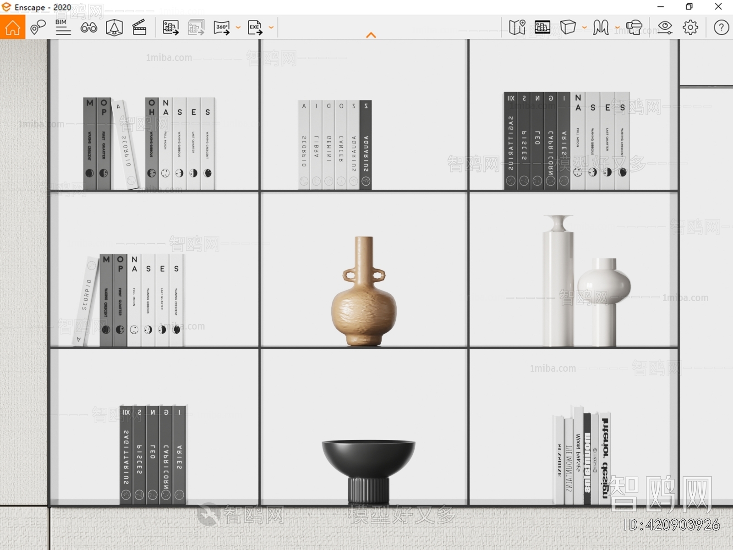The height and width of the screenshot is (550, 733).
Task: Click the EXE standalone export icon
Action: point(255,27)
